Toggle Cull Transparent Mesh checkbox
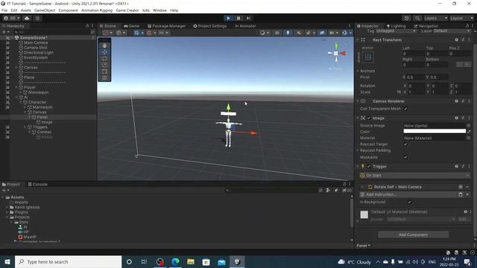The width and height of the screenshot is (477, 268). tap(405, 109)
